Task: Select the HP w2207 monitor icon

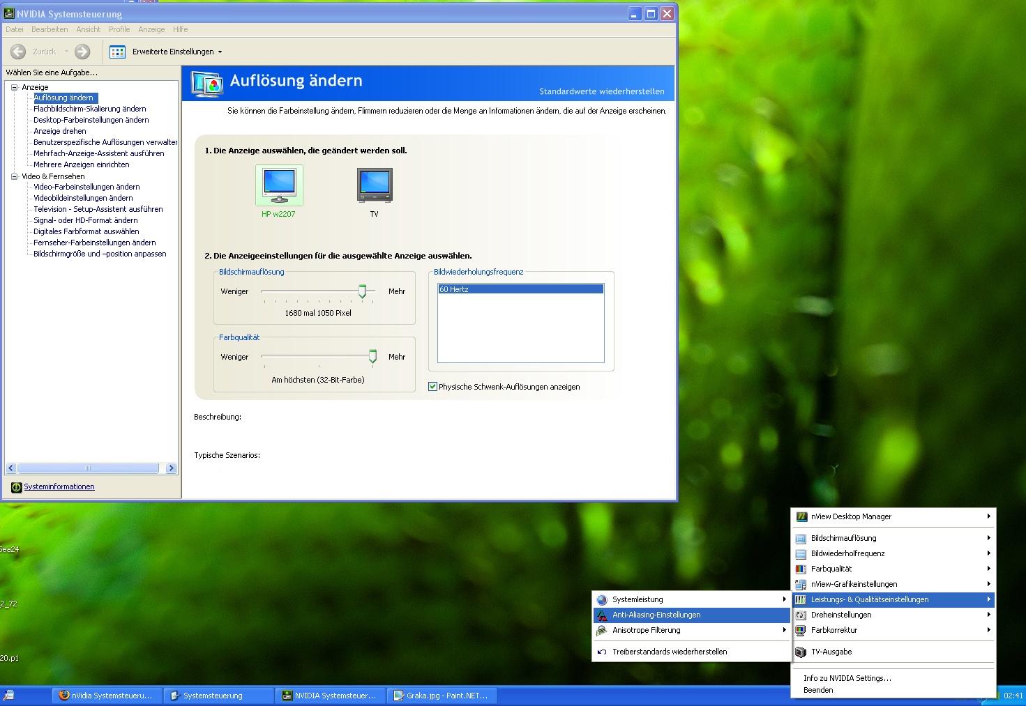Action: pos(279,185)
